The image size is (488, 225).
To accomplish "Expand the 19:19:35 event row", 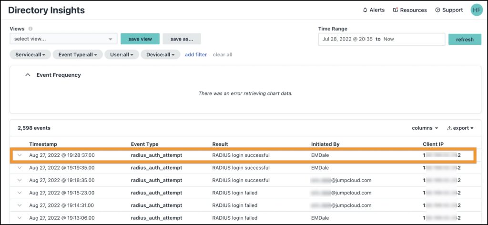I will (20, 168).
